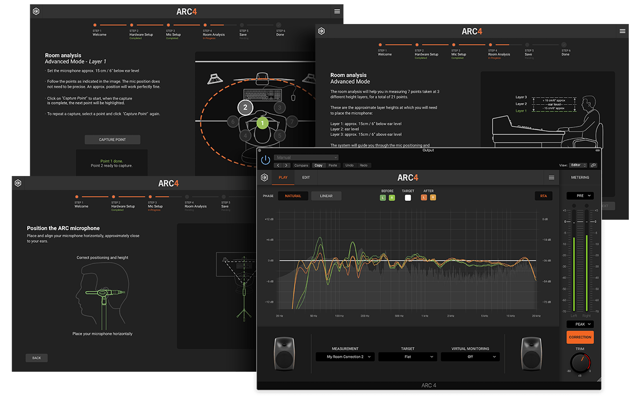Select capture point 2 in room diagram

pos(245,107)
